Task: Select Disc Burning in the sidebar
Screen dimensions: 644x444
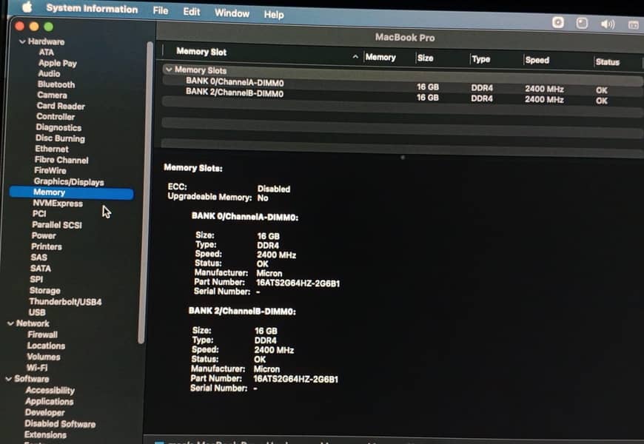Action: click(60, 138)
